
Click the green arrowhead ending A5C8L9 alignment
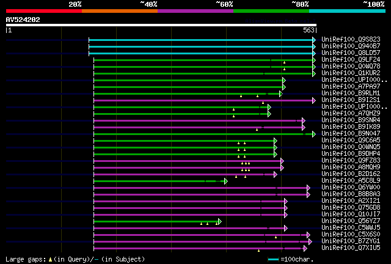pos(226,182)
